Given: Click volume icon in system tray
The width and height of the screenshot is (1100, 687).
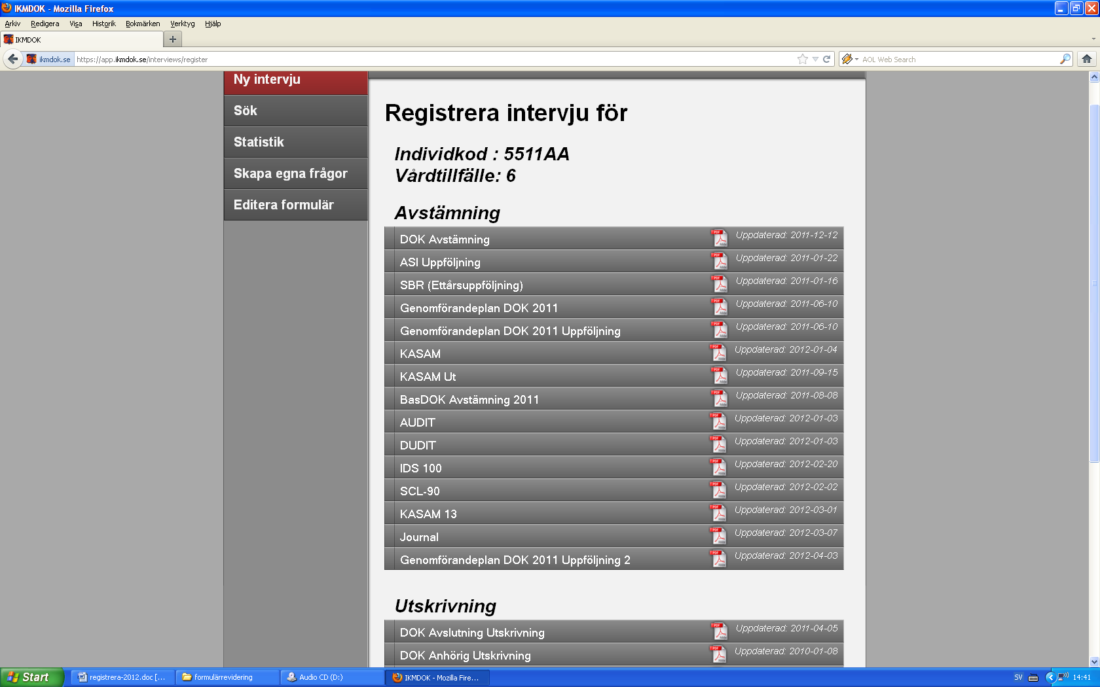Looking at the screenshot, I should (1063, 677).
